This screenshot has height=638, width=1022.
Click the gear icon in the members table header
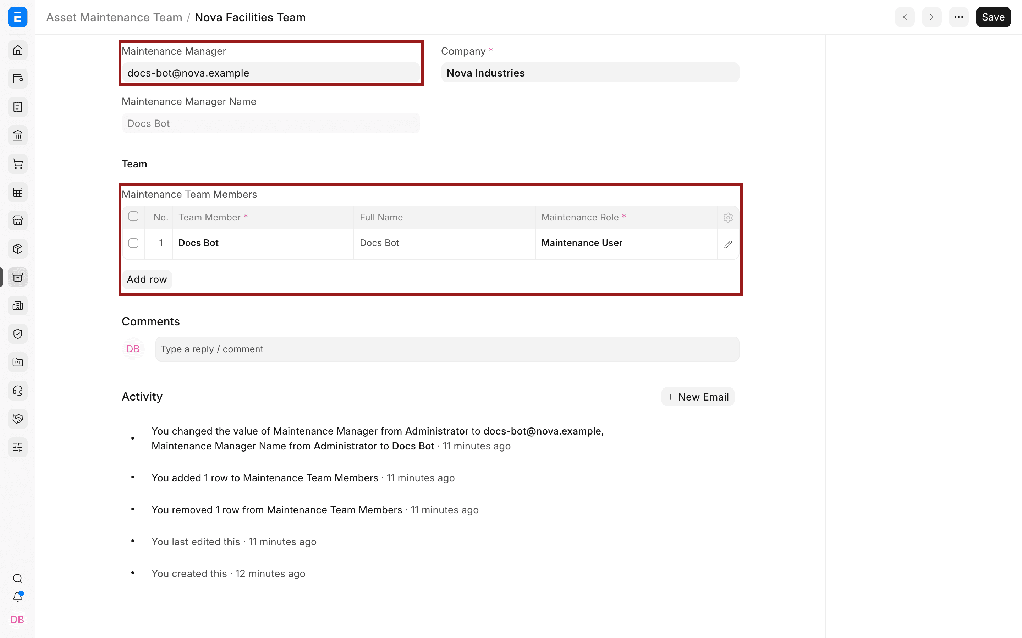click(728, 218)
